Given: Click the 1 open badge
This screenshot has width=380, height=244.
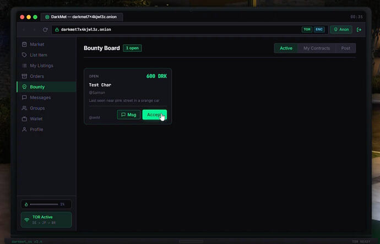Looking at the screenshot, I should pyautogui.click(x=132, y=48).
